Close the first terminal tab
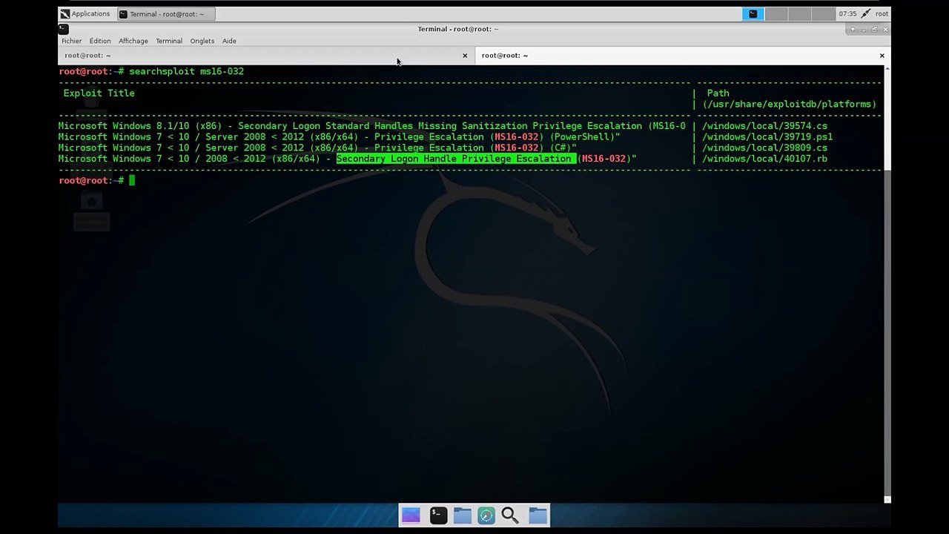Image resolution: width=949 pixels, height=534 pixels. click(x=465, y=56)
